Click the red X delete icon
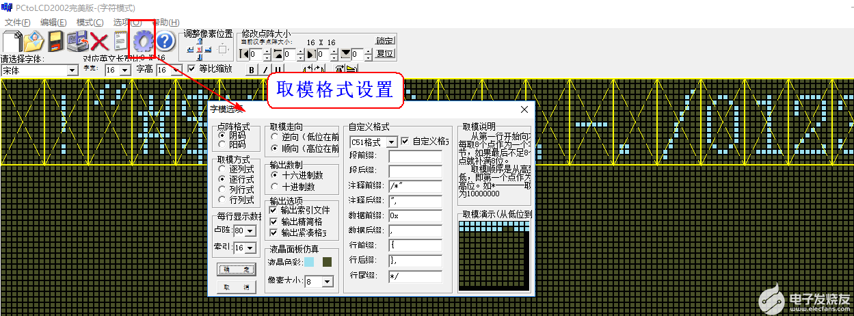 [x=100, y=42]
